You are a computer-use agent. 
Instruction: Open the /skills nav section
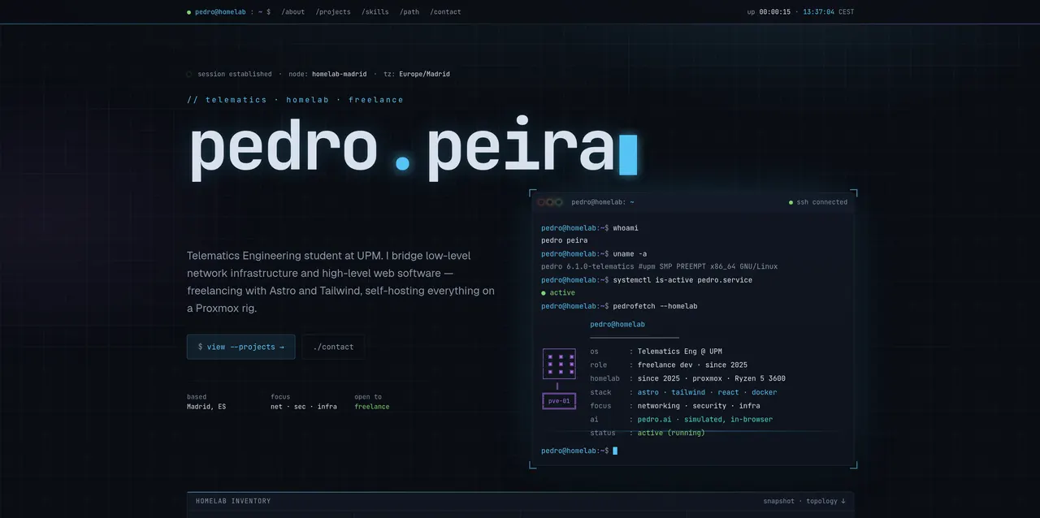tap(375, 12)
